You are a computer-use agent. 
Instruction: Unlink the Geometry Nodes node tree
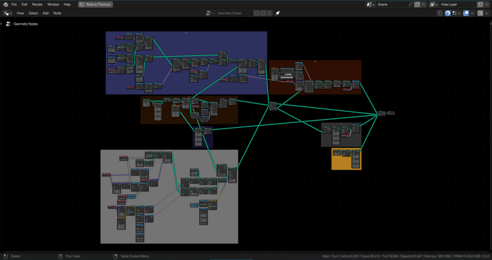tap(269, 13)
